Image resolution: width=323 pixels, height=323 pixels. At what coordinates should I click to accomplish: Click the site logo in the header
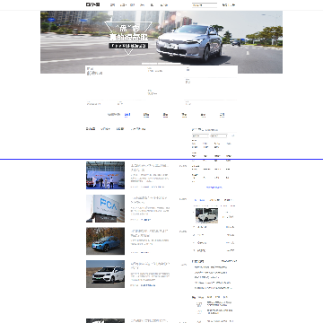click(x=93, y=4)
